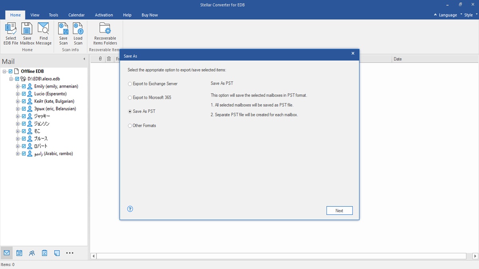Open the Activation ribbon tab
The height and width of the screenshot is (269, 479).
click(x=104, y=15)
